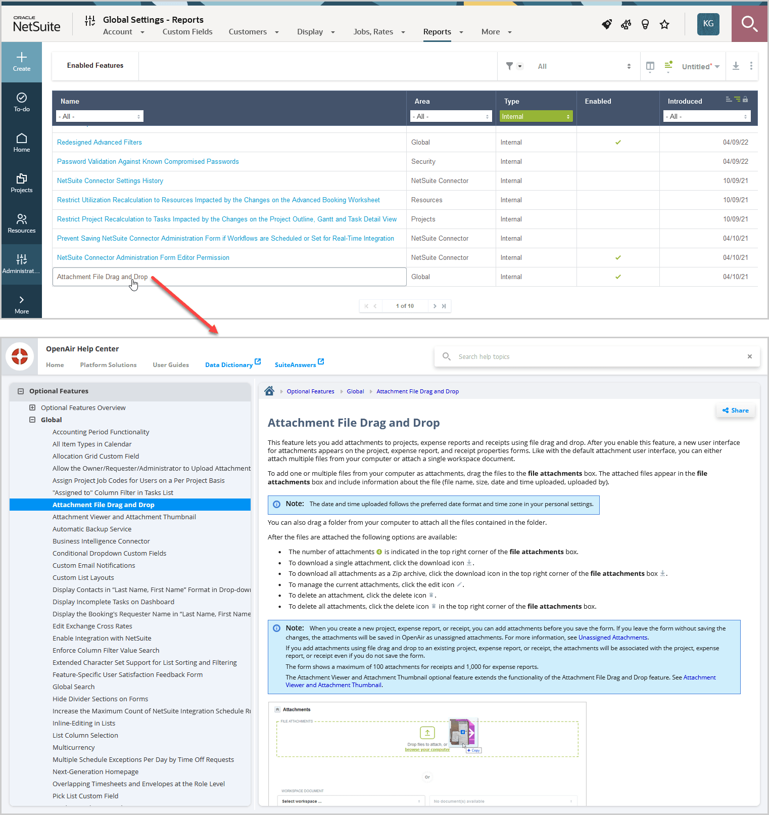Image resolution: width=769 pixels, height=815 pixels.
Task: Clear help search with the X icon
Action: click(x=750, y=356)
